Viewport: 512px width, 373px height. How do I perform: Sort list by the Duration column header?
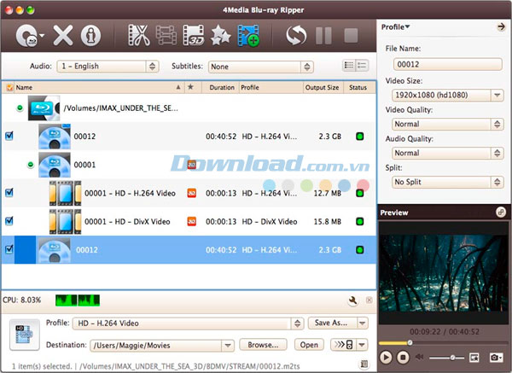222,87
